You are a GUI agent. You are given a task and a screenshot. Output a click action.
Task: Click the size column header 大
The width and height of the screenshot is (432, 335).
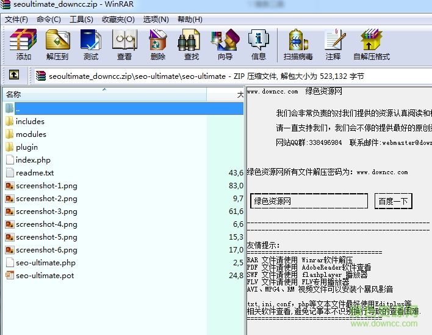(x=225, y=94)
